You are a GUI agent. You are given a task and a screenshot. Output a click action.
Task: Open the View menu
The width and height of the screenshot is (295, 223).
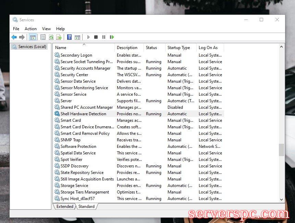coord(46,29)
